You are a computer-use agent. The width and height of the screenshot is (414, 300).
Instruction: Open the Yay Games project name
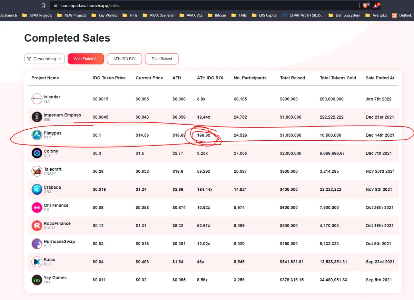55,278
